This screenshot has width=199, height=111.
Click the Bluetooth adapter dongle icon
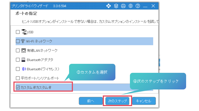(23, 60)
